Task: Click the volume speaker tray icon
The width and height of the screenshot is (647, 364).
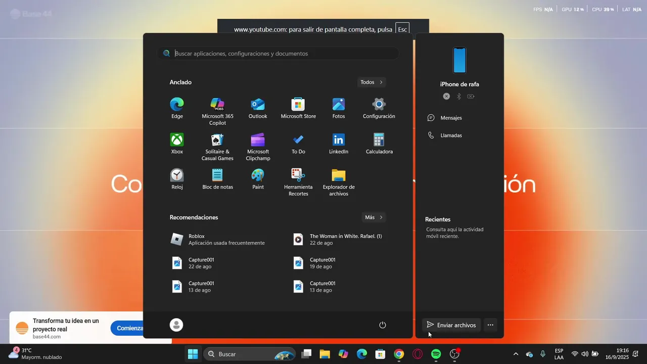Action: pos(585,354)
